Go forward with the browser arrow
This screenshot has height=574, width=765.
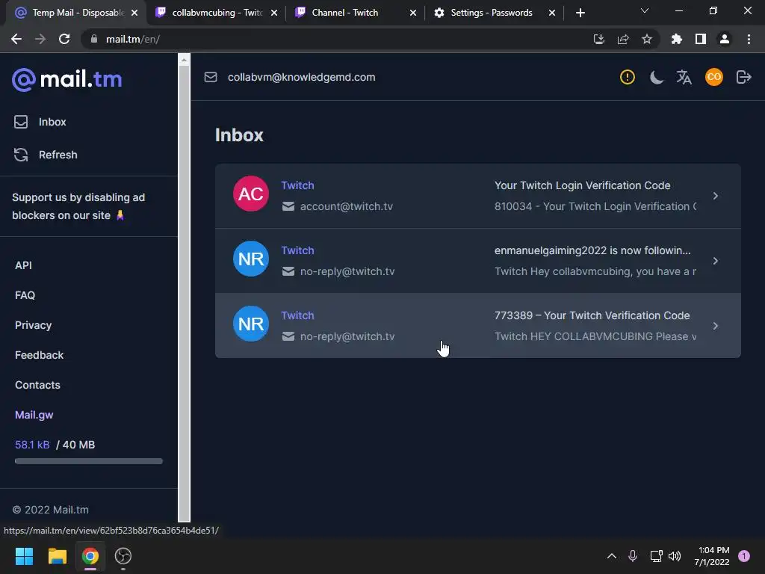pyautogui.click(x=40, y=39)
